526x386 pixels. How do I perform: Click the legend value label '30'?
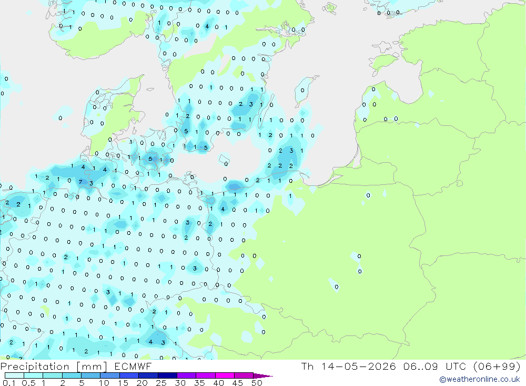[180, 383]
